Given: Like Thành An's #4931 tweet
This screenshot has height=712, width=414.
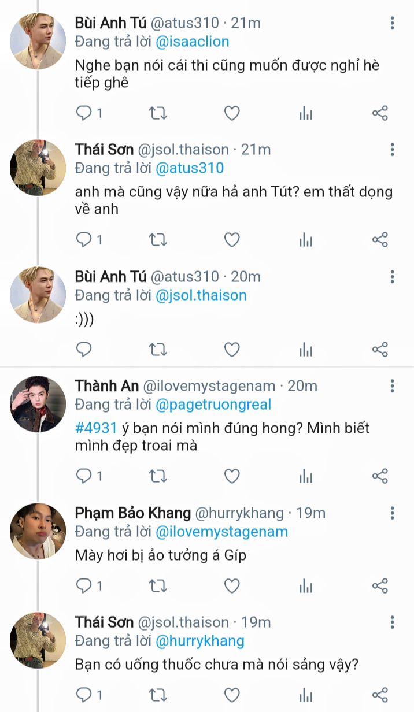Looking at the screenshot, I should click(232, 476).
